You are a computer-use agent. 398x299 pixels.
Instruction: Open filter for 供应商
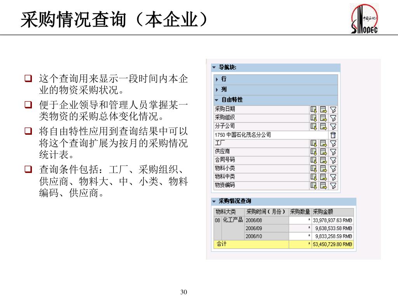coord(333,152)
